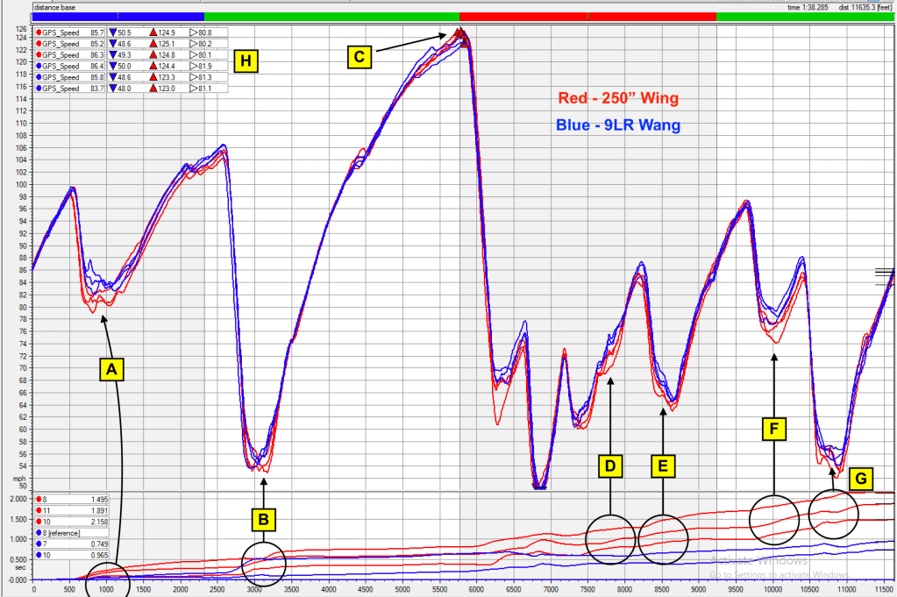Click the blue dot of lap 7 time-delta entry
Screen dimensions: 897x597
pyautogui.click(x=38, y=543)
